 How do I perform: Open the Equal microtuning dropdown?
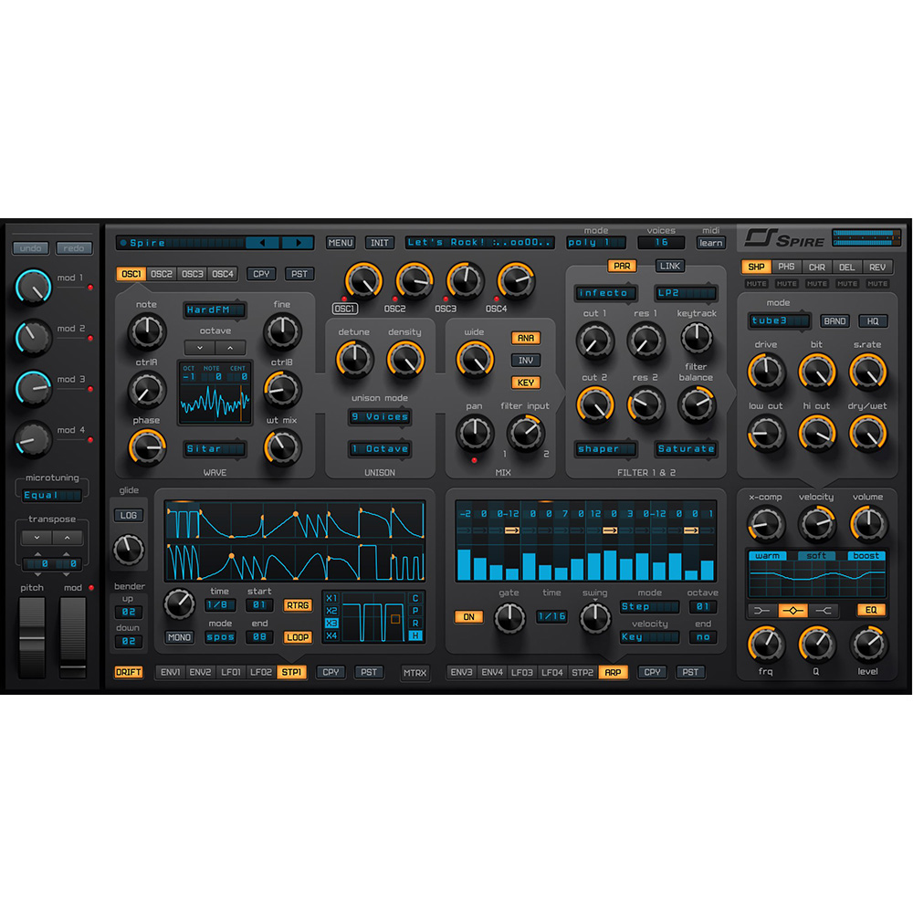[52, 495]
